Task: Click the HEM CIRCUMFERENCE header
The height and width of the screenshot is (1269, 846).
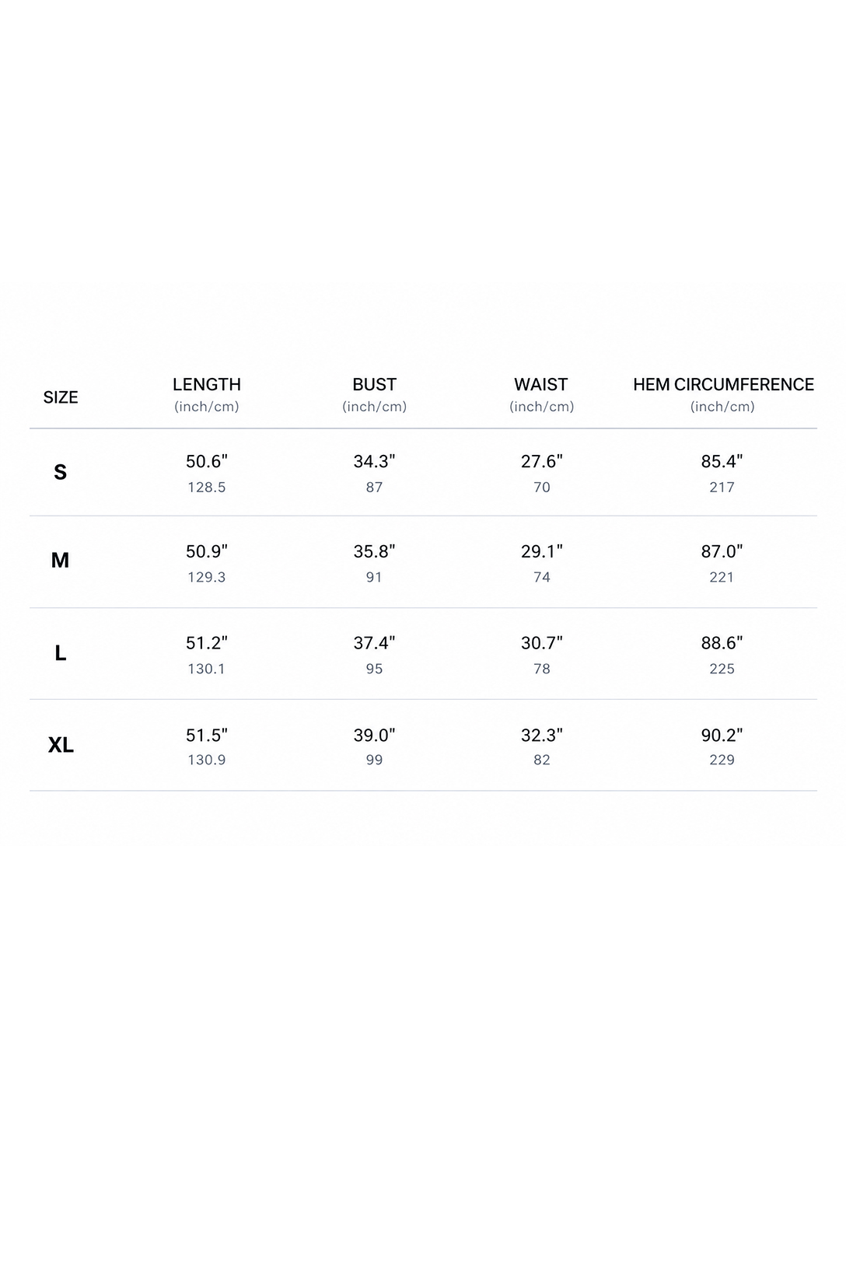Action: (x=723, y=384)
